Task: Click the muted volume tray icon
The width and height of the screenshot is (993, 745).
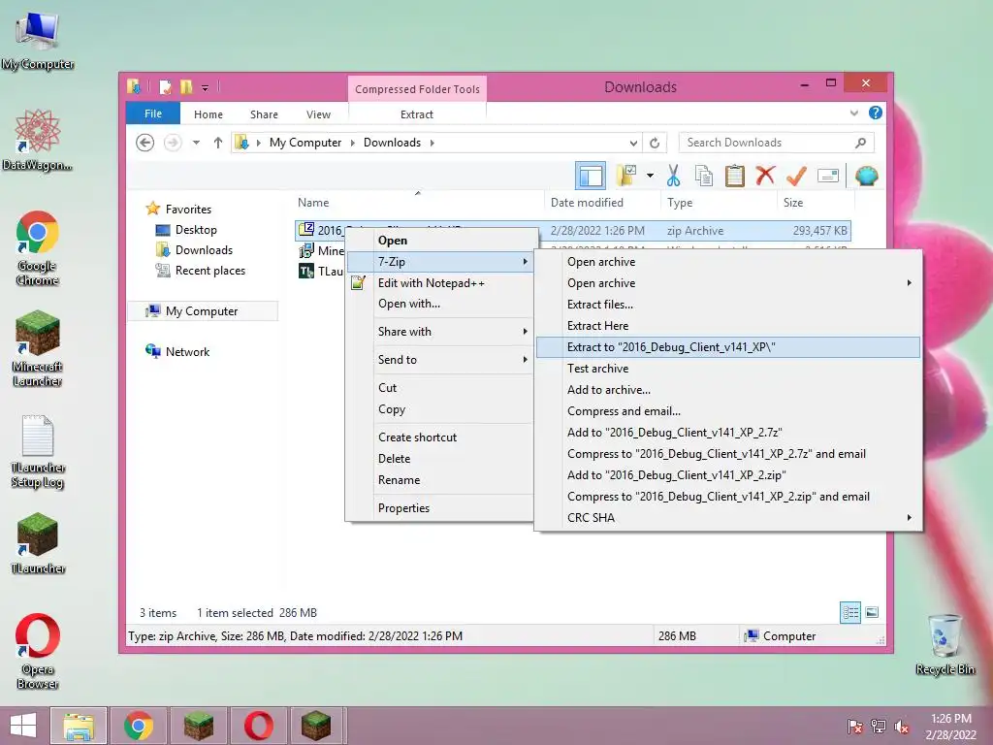Action: (902, 727)
